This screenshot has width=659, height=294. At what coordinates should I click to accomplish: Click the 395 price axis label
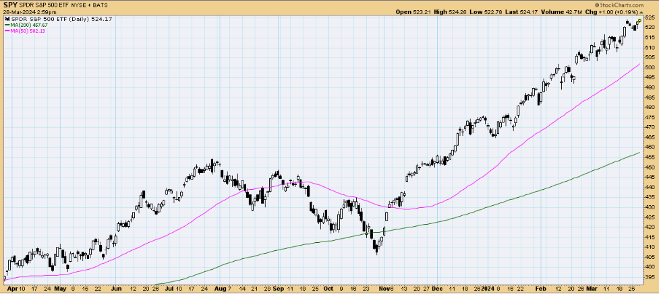coord(649,277)
